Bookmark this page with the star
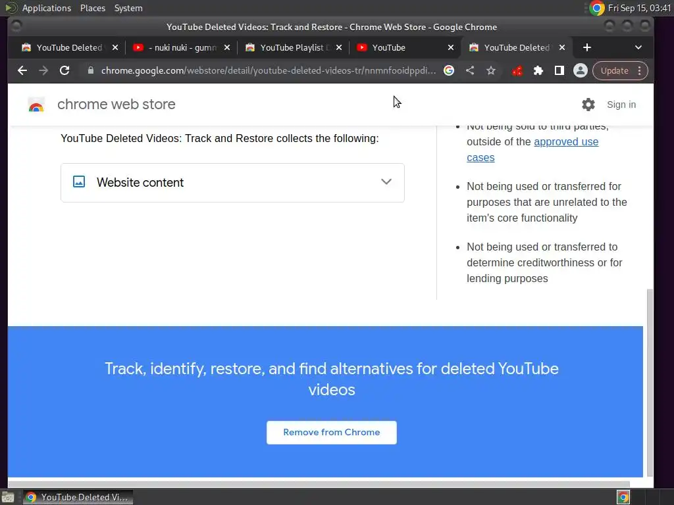 tap(491, 70)
